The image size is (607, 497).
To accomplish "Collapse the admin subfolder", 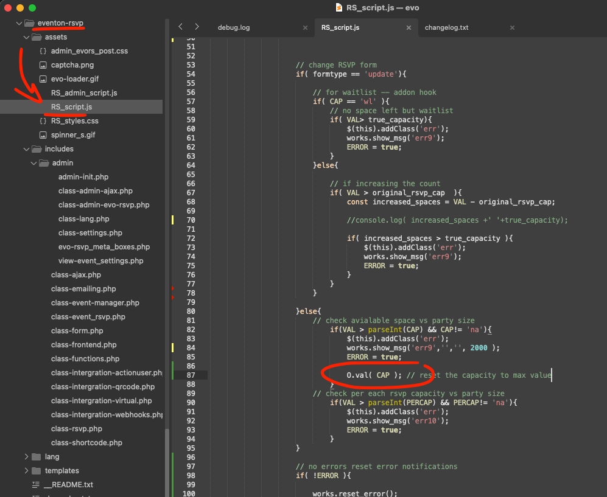I will pos(33,163).
